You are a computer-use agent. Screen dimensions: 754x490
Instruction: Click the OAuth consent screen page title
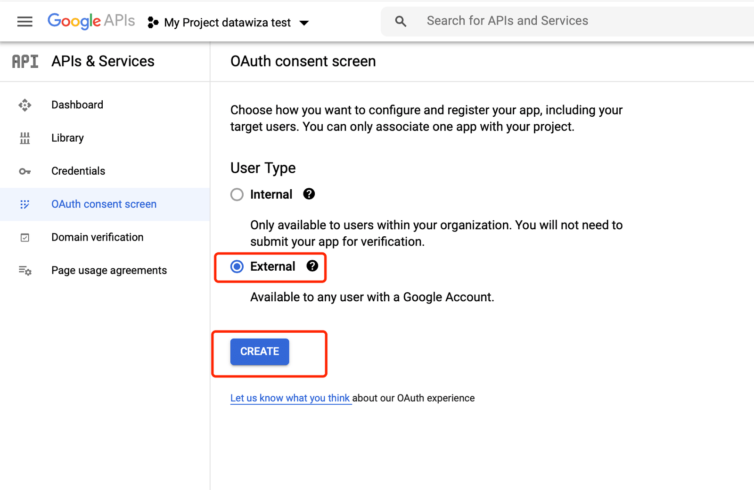click(x=303, y=61)
